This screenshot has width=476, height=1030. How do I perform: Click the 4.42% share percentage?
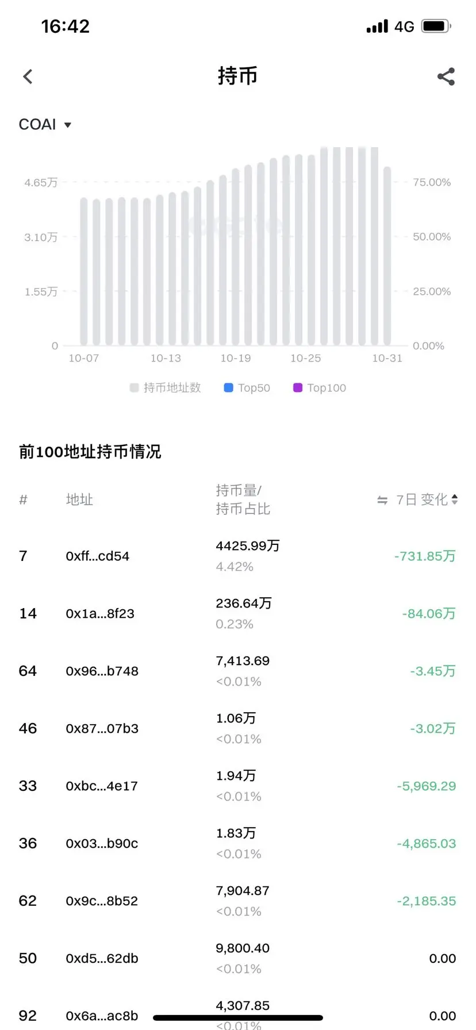[x=235, y=567]
